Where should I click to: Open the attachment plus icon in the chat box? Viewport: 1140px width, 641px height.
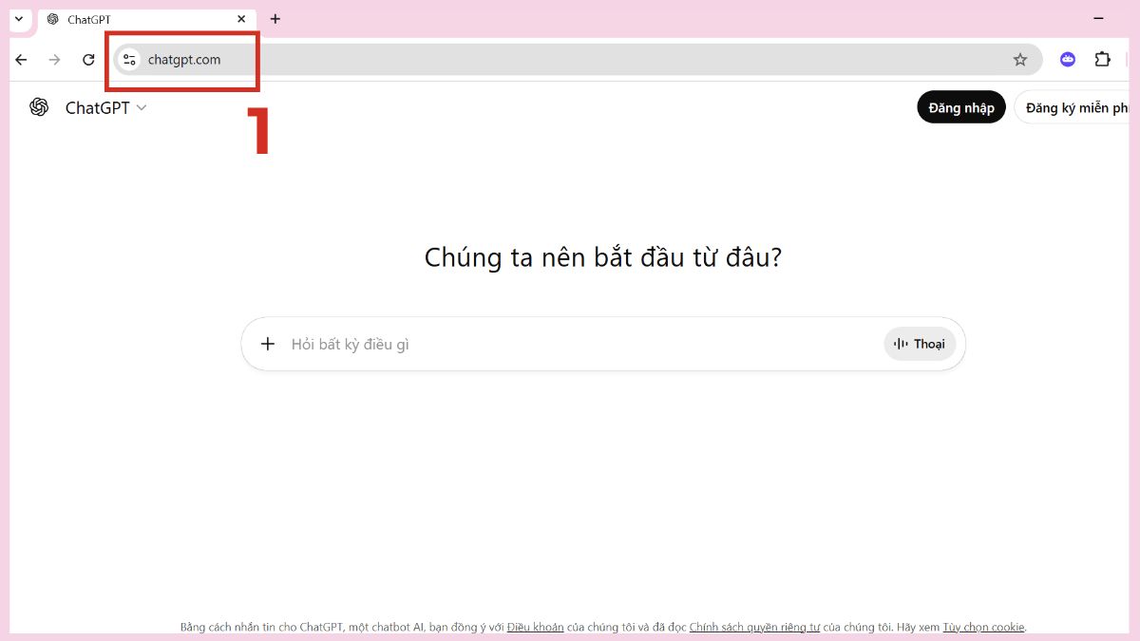[x=267, y=343]
